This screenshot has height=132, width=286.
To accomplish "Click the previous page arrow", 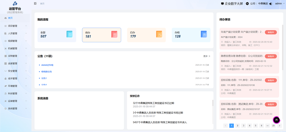I will [x=226, y=126].
